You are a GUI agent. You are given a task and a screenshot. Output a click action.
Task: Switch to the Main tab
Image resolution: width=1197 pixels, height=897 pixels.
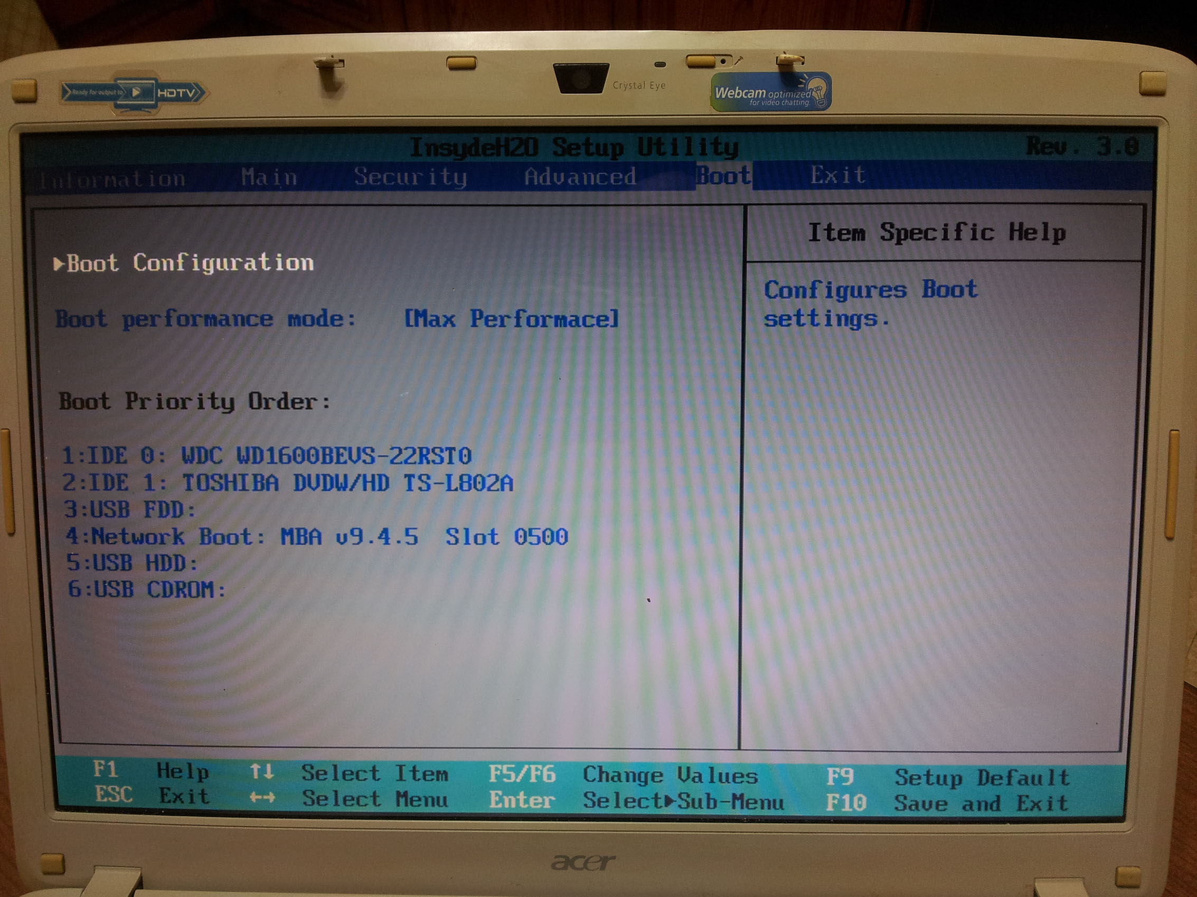[x=269, y=177]
